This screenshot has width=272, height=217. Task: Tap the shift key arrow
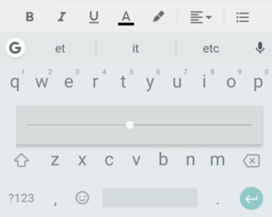[x=21, y=160]
